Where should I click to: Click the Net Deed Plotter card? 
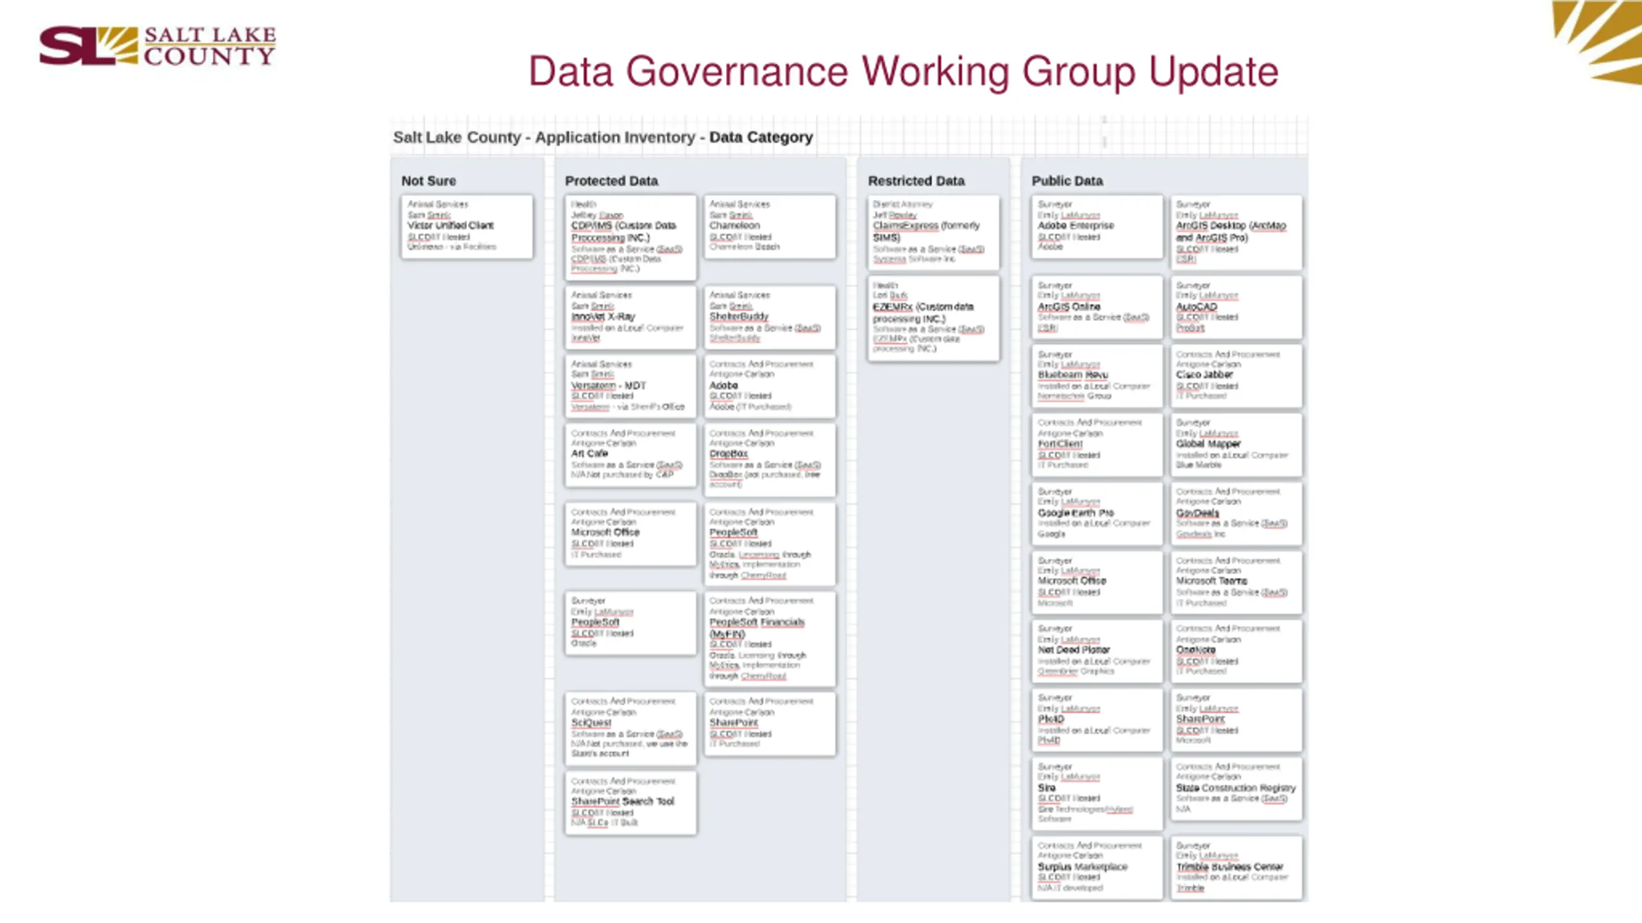point(1097,651)
